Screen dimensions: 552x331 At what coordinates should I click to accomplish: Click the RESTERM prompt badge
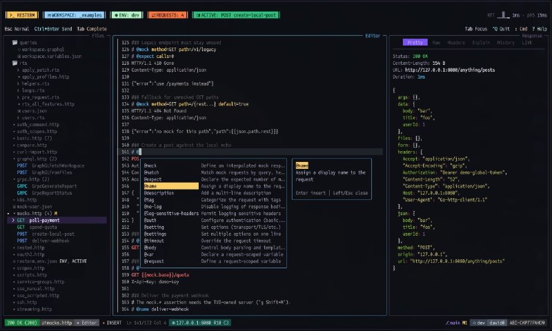(22, 15)
